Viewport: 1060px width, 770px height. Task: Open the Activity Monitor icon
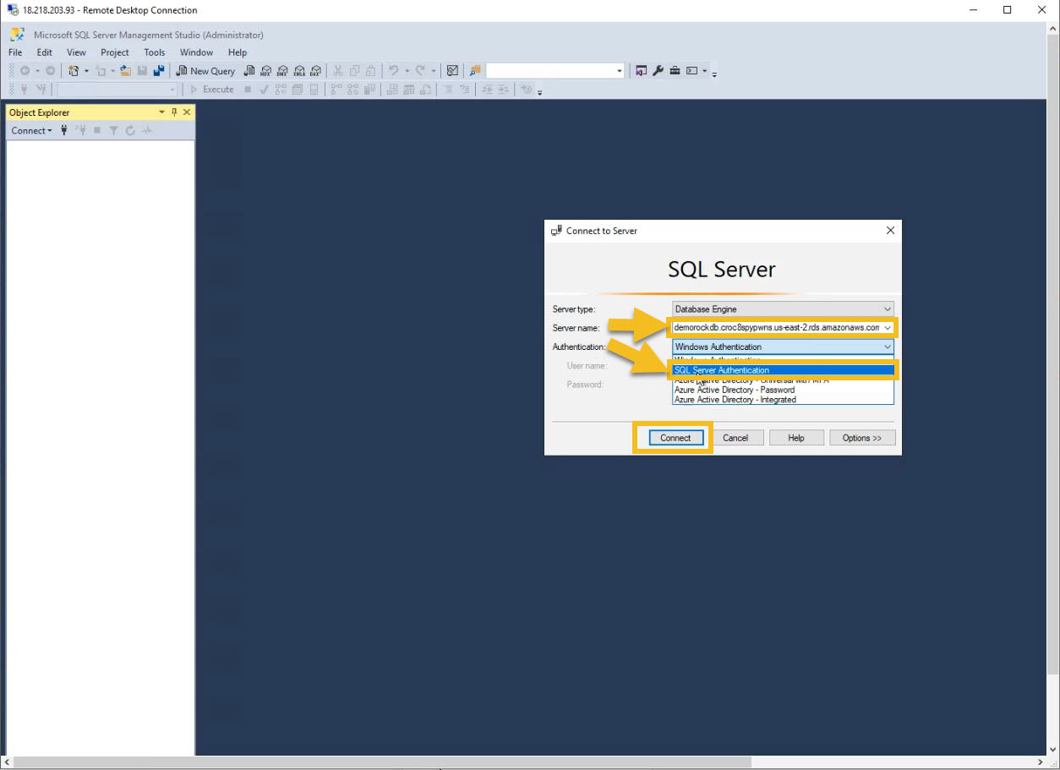[453, 71]
